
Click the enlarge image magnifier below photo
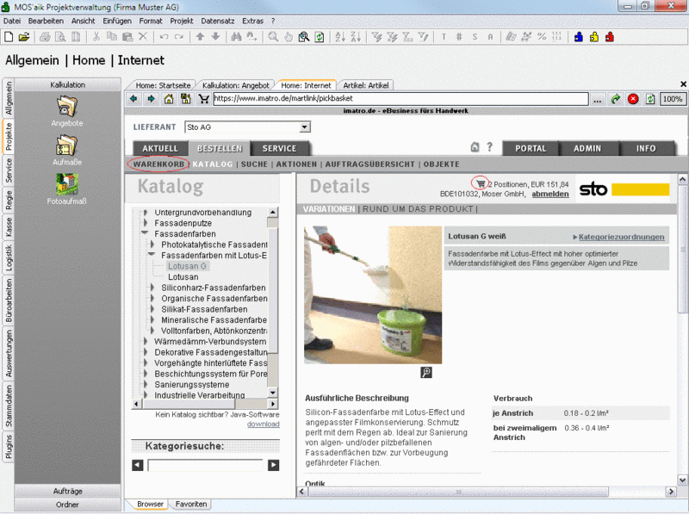coord(426,373)
